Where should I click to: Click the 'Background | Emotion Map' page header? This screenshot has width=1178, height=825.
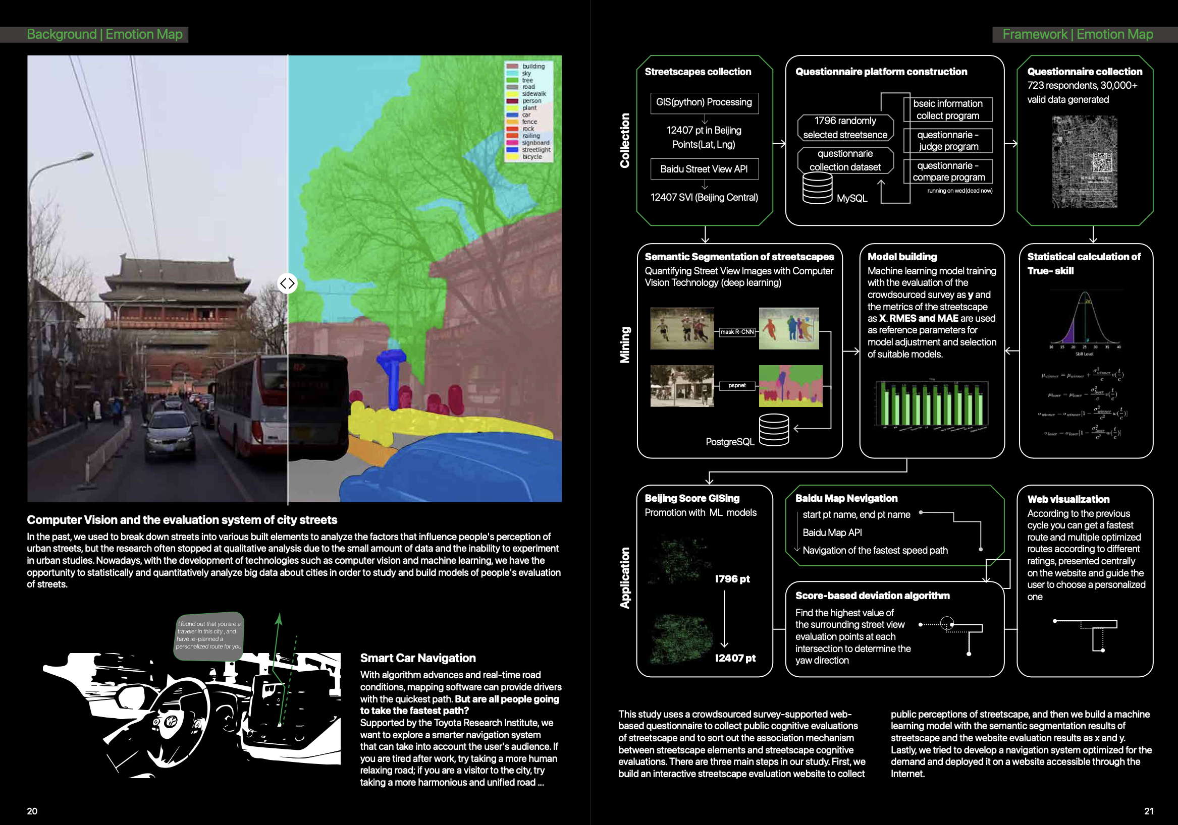click(x=104, y=34)
